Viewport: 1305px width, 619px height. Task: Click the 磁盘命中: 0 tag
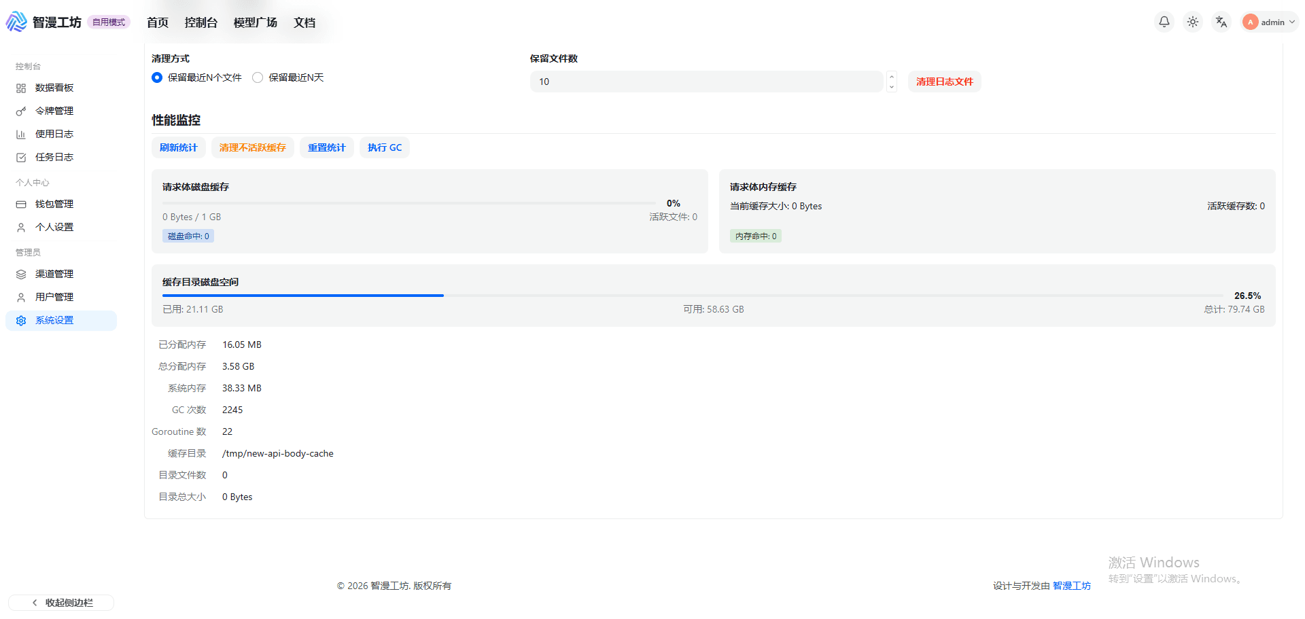click(188, 236)
